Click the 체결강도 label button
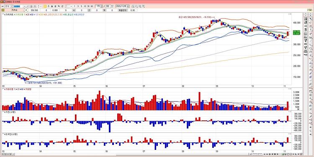The width and height of the screenshot is (314, 157). point(123,10)
